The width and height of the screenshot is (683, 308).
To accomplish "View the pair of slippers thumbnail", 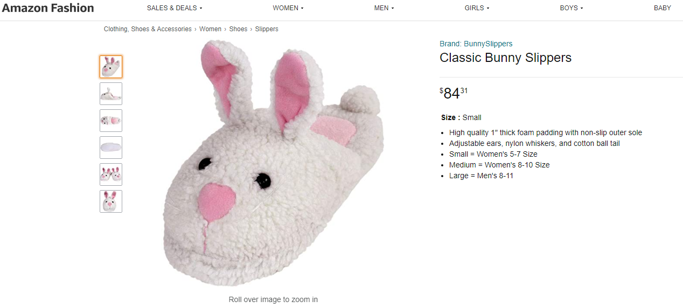I will (111, 174).
